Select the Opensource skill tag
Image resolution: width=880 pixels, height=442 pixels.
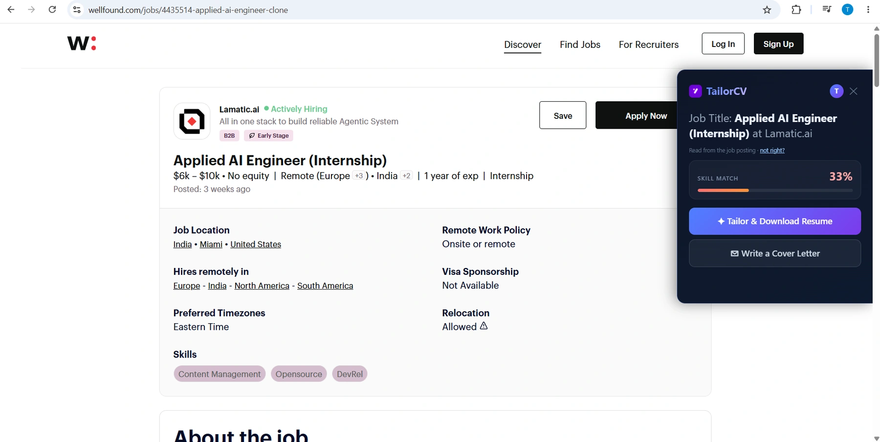pyautogui.click(x=299, y=374)
